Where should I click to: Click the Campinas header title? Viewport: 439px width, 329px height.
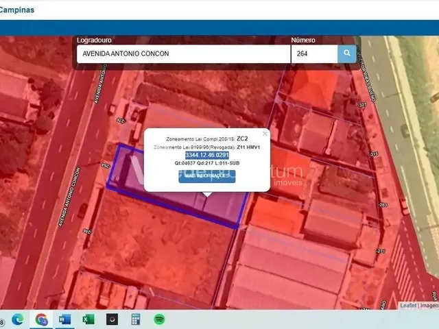tap(16, 10)
